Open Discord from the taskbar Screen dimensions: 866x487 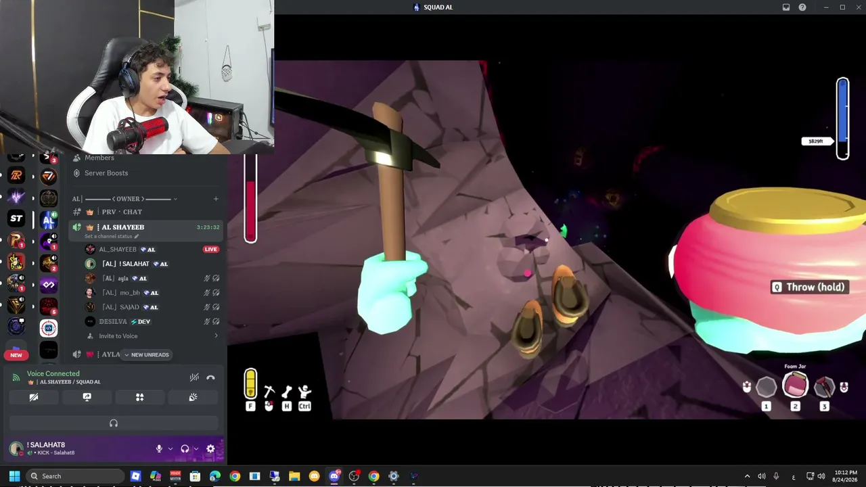coord(334,476)
